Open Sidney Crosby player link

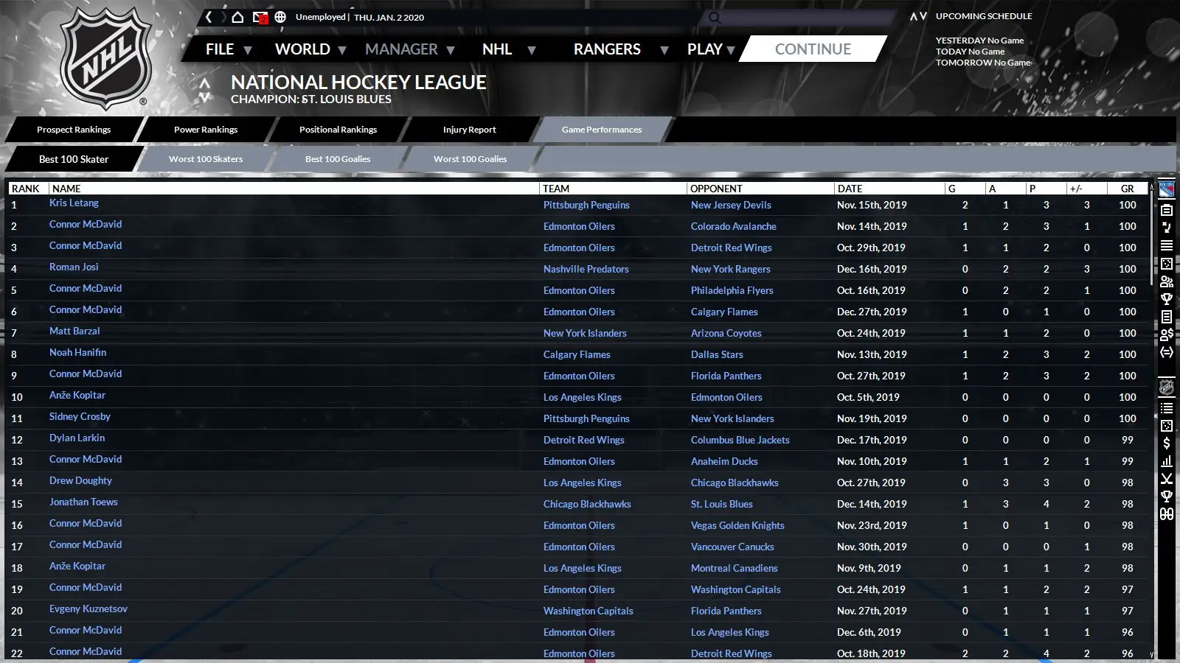tap(80, 417)
